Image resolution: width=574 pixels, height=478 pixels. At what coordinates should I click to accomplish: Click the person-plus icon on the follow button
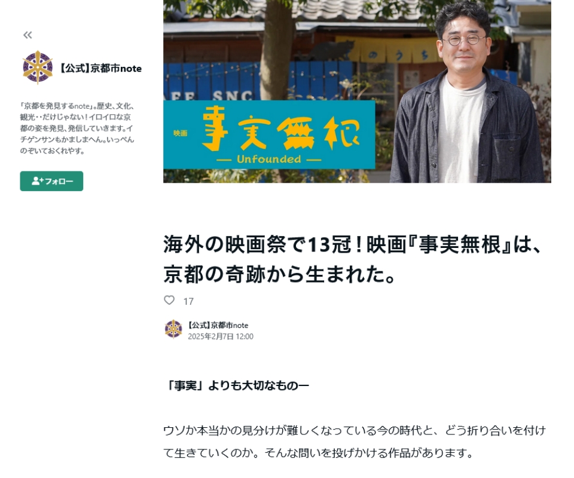pyautogui.click(x=37, y=180)
